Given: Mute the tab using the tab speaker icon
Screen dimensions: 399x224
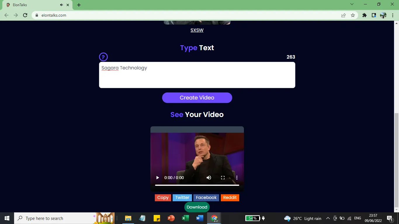Looking at the screenshot, I should click(62, 5).
